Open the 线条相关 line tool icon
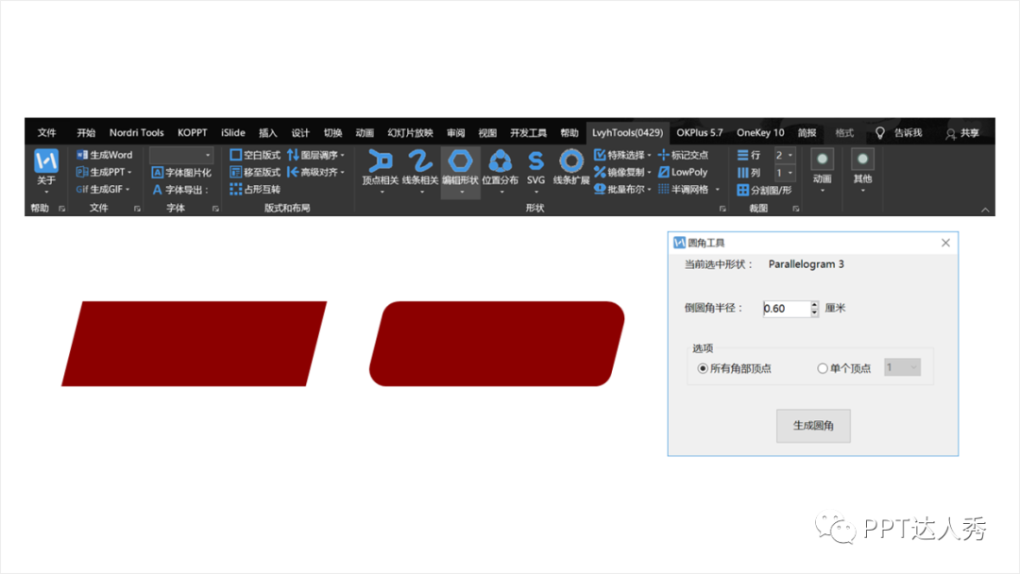Viewport: 1020px width, 574px height. tap(420, 160)
